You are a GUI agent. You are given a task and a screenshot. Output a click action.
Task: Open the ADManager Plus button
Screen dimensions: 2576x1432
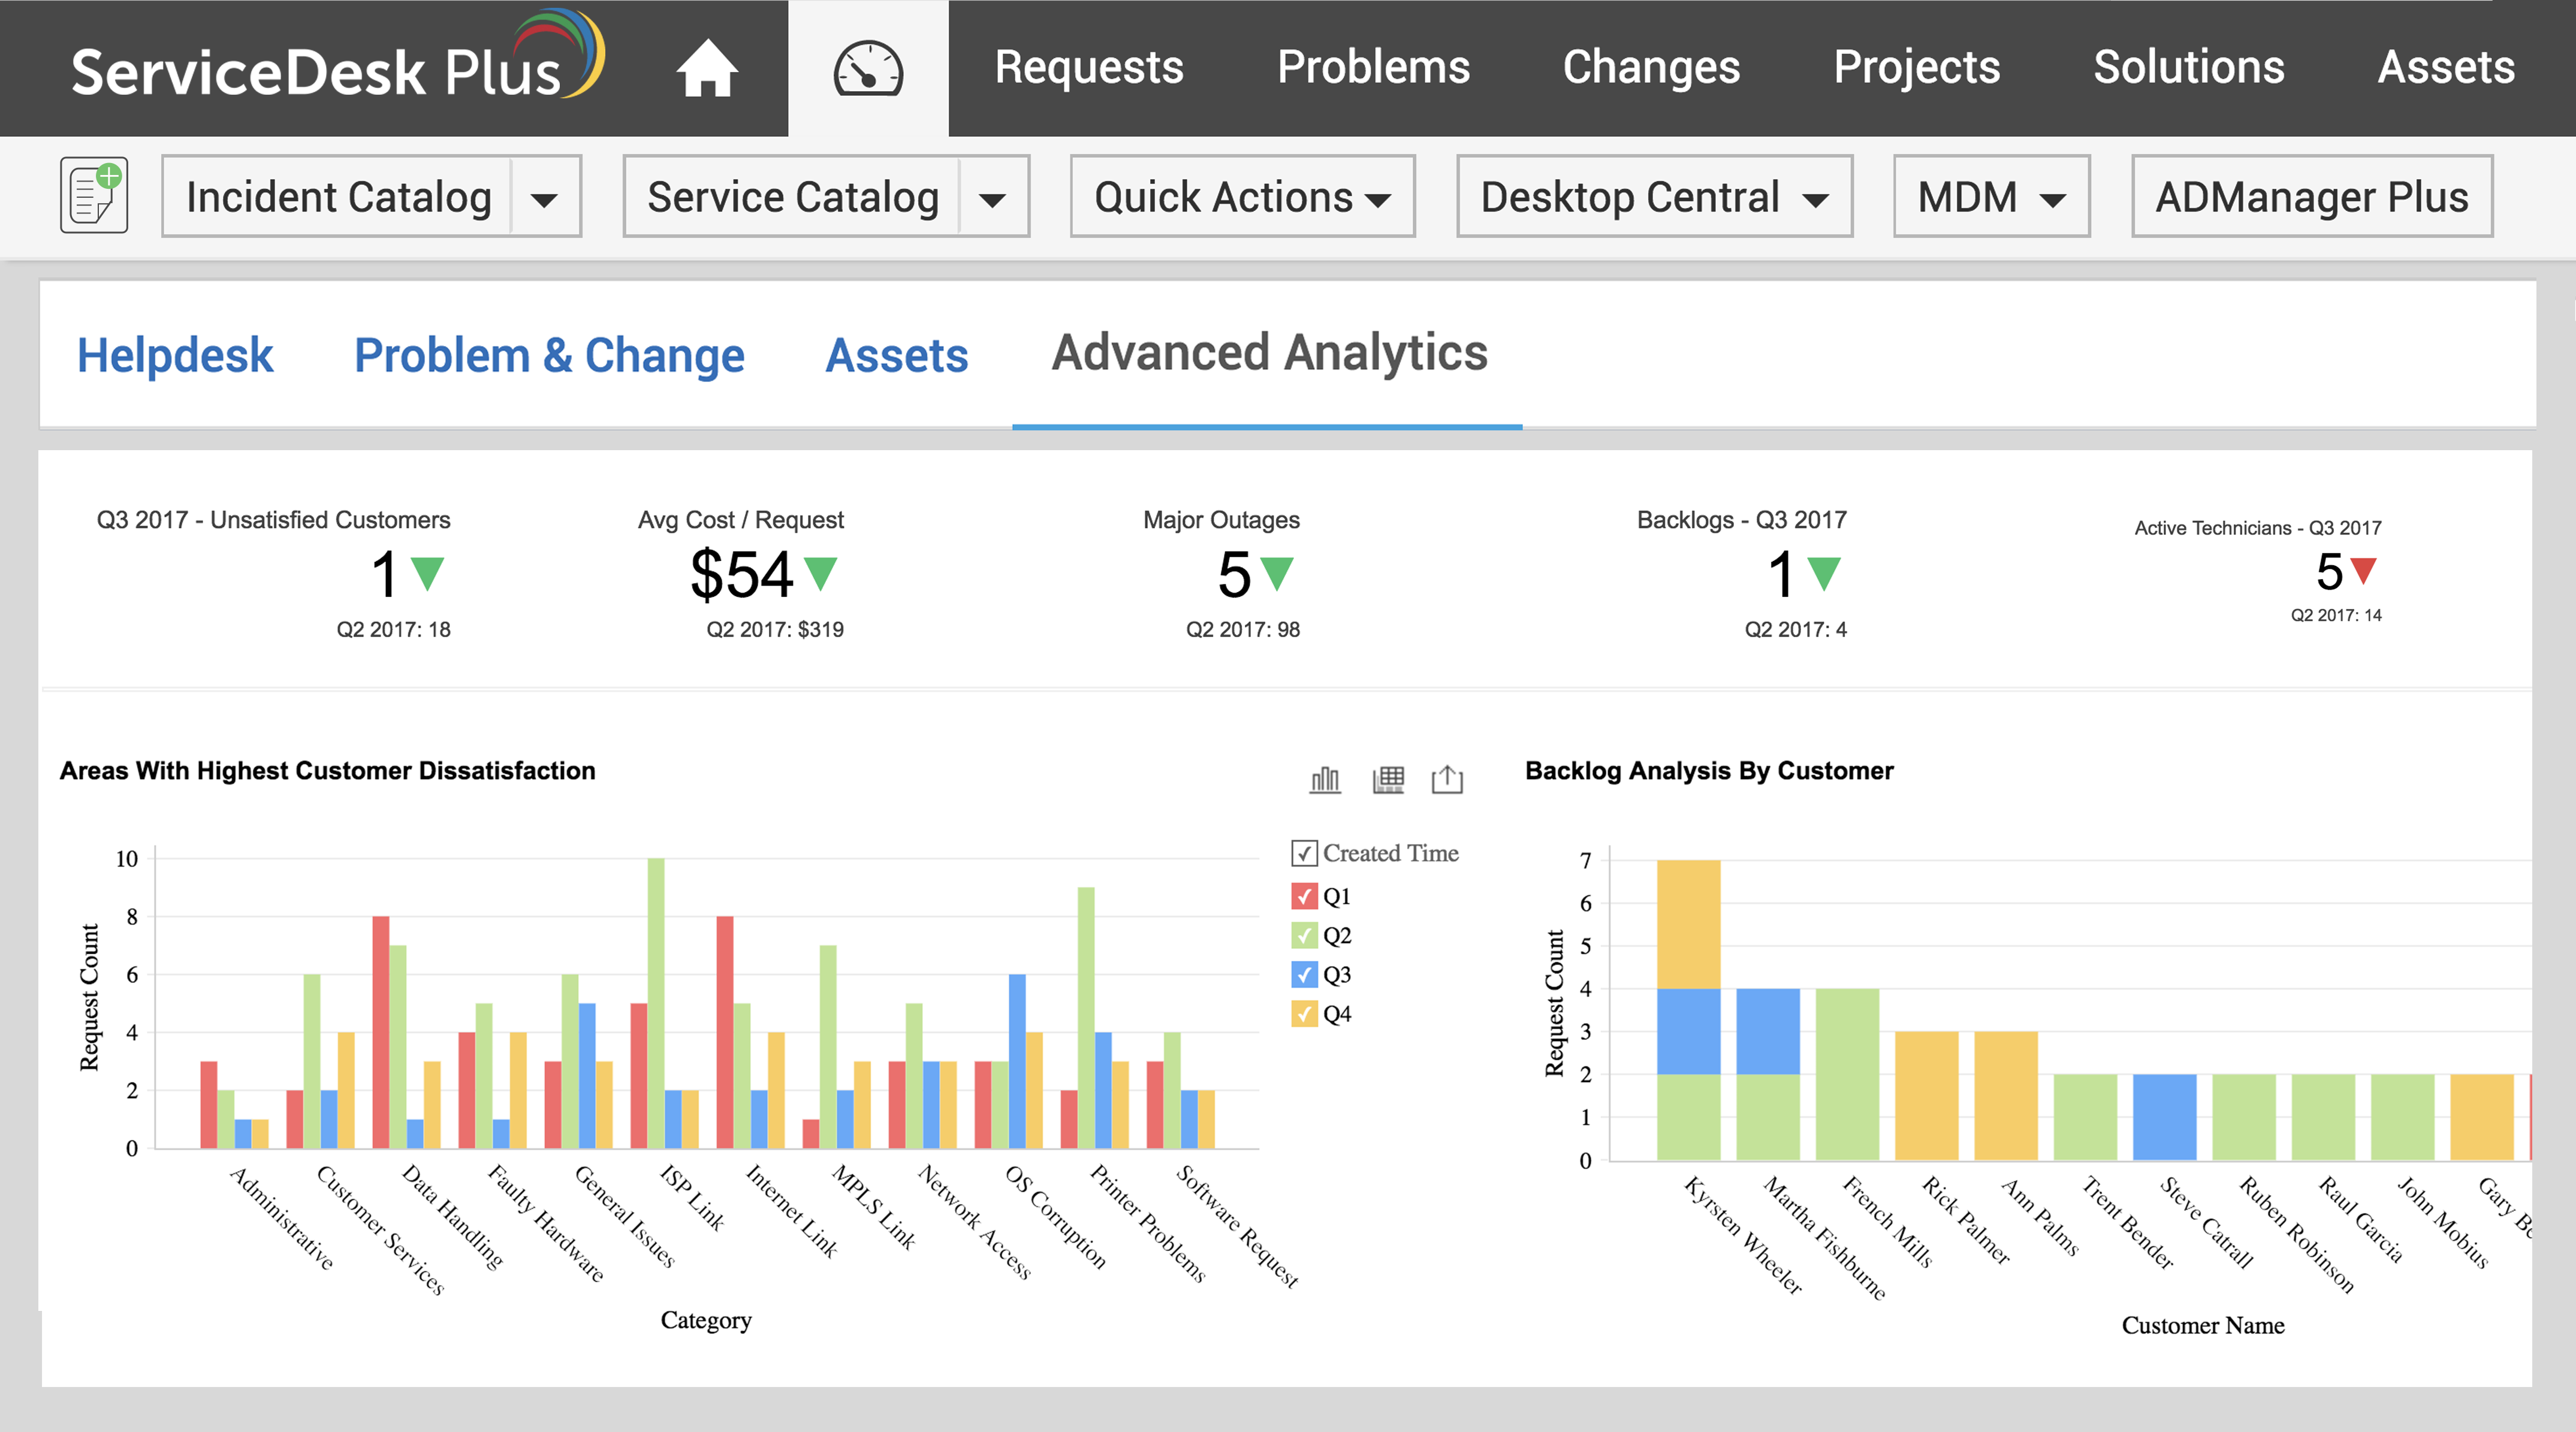click(x=2311, y=197)
